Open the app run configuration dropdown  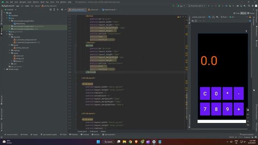(x=181, y=6)
